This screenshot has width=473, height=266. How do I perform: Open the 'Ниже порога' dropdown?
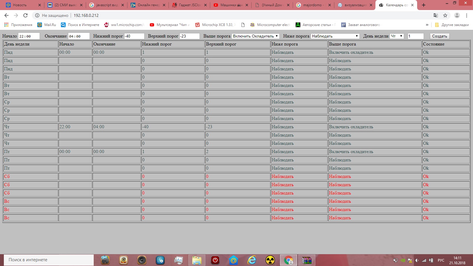pos(335,36)
